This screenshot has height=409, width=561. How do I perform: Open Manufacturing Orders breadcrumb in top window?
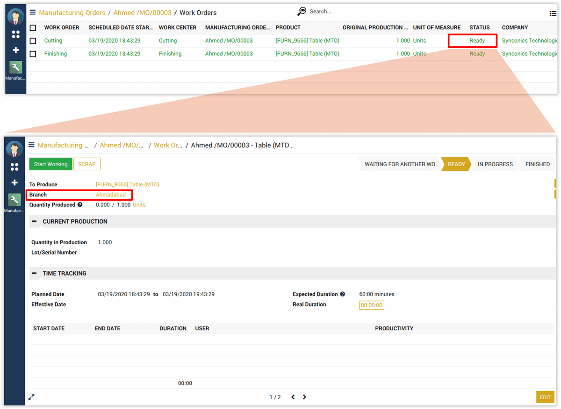72,13
